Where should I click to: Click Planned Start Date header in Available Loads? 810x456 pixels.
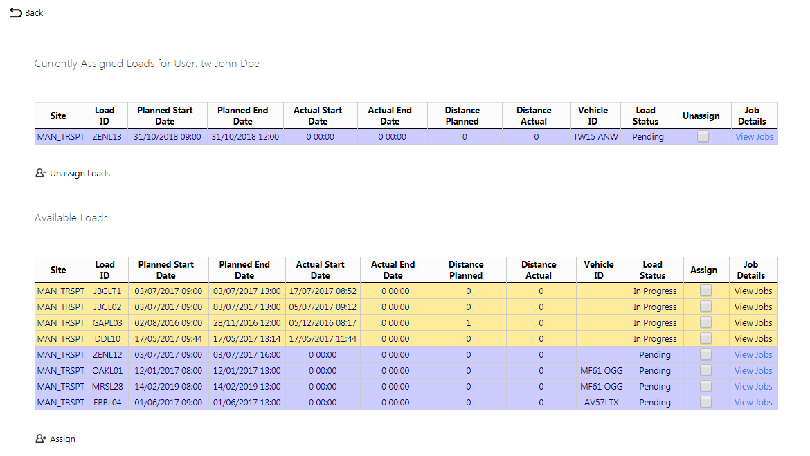(166, 270)
